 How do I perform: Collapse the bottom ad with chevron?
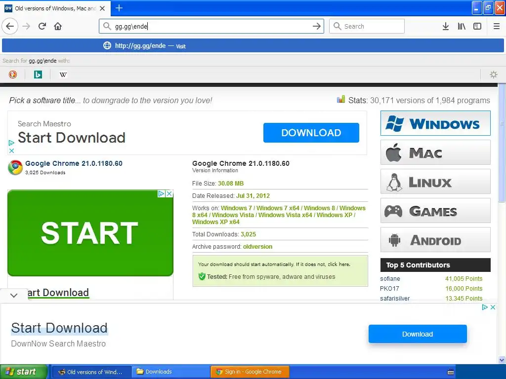click(14, 295)
